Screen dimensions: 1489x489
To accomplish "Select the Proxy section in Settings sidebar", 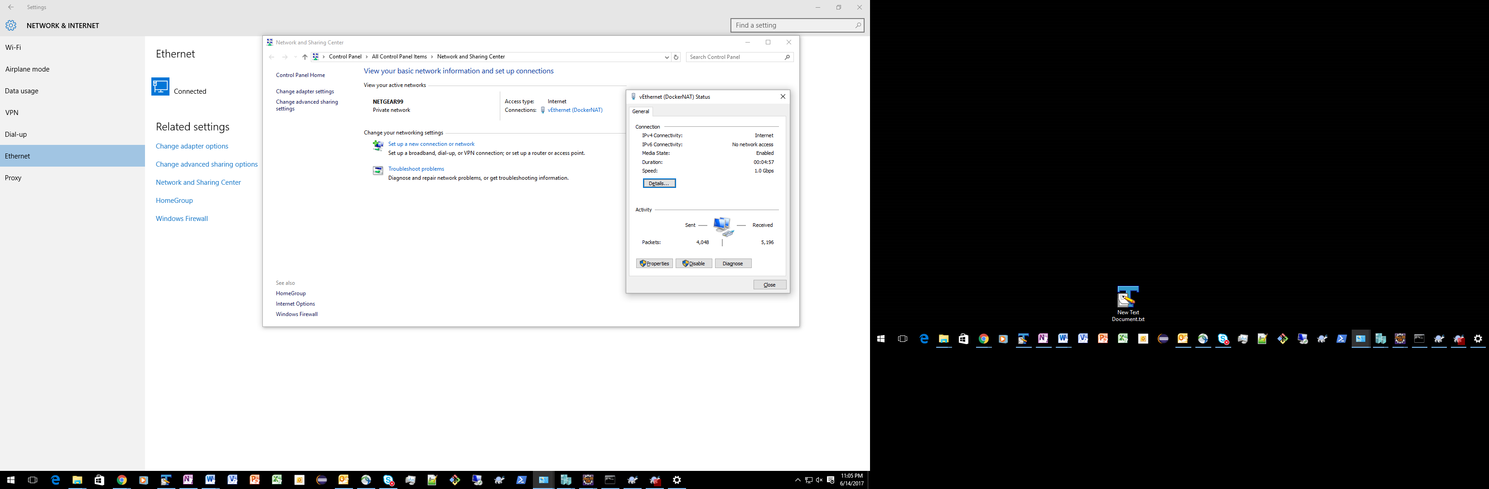I will 13,178.
